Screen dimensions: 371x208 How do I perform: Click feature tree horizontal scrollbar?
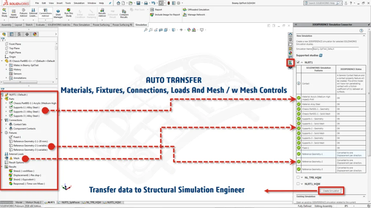(20, 82)
